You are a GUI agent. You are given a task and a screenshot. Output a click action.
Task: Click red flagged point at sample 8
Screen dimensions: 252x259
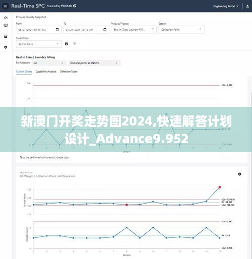(x=127, y=205)
